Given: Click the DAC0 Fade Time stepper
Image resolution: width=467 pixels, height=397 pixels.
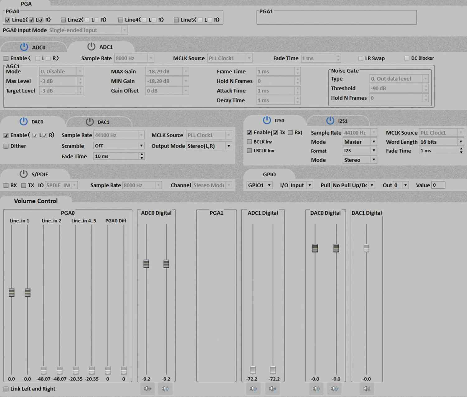Looking at the screenshot, I should [142, 156].
